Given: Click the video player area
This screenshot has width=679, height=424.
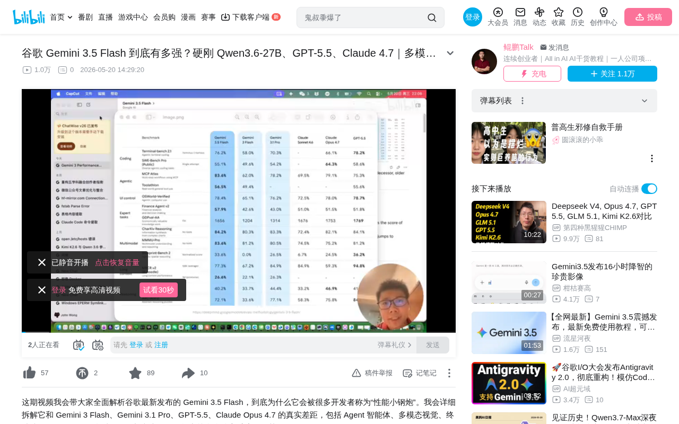Looking at the screenshot, I should pos(239,210).
